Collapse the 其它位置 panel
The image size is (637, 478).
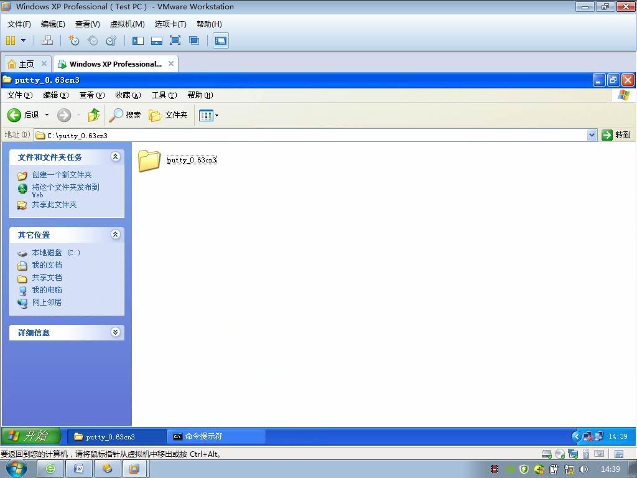pos(115,234)
